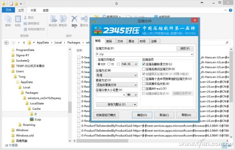This screenshot has width=235, height=150.
Task: Click the Explorer Forward arrow button
Action: click(13, 43)
